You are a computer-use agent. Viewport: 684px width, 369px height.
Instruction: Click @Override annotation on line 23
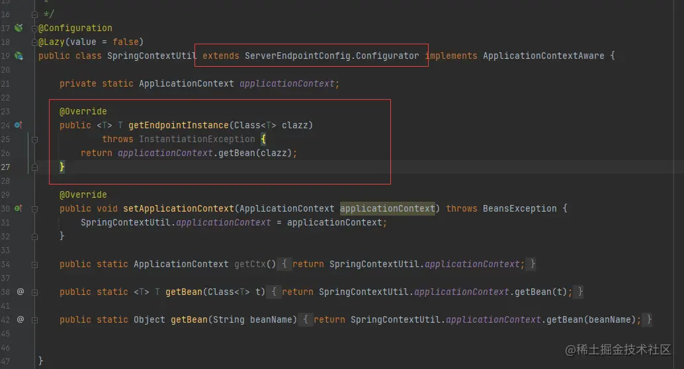pyautogui.click(x=83, y=111)
